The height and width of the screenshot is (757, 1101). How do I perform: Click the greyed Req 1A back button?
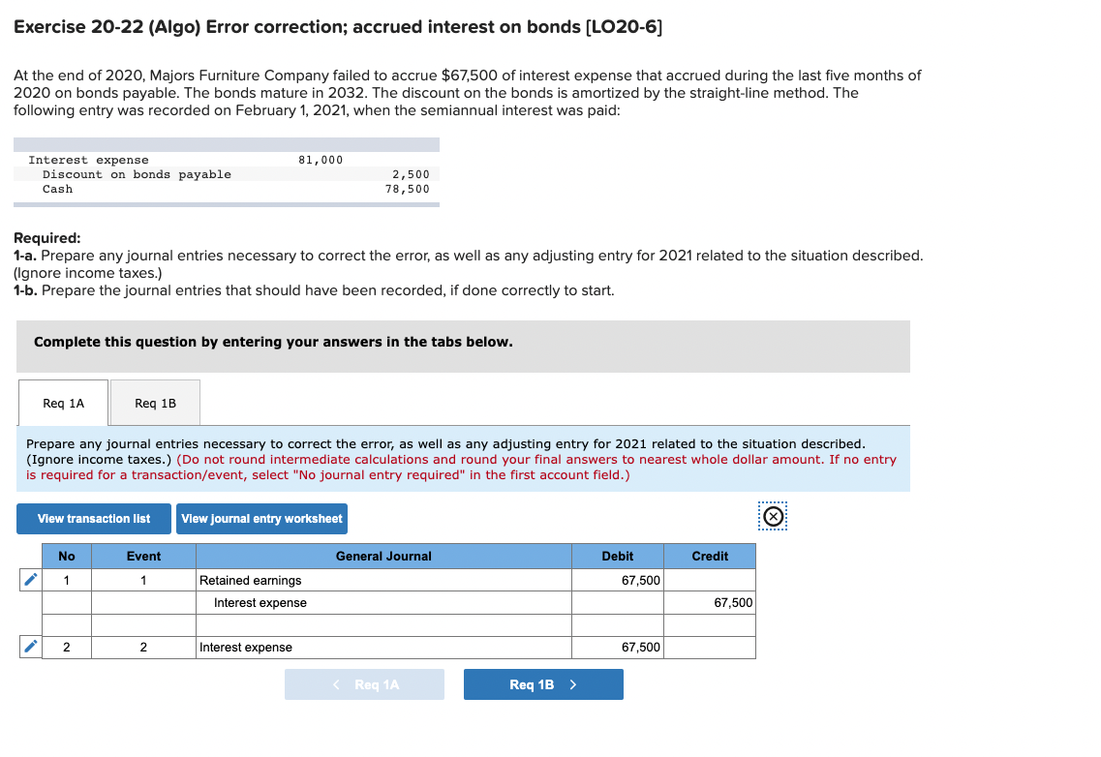(364, 683)
